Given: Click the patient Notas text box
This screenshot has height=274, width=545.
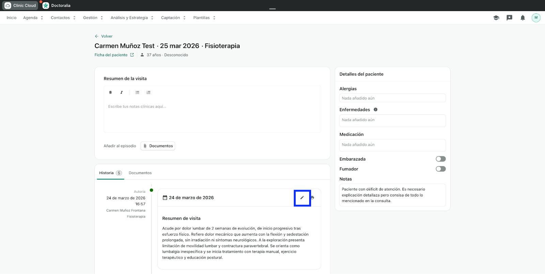Looking at the screenshot, I should click(x=392, y=195).
